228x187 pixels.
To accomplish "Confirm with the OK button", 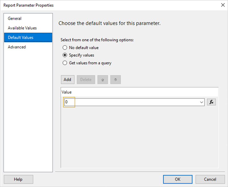I will click(x=178, y=179).
